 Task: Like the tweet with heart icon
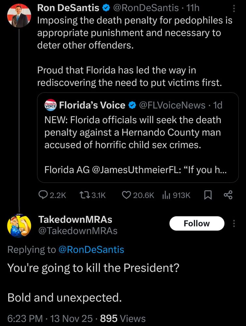pyautogui.click(x=126, y=195)
